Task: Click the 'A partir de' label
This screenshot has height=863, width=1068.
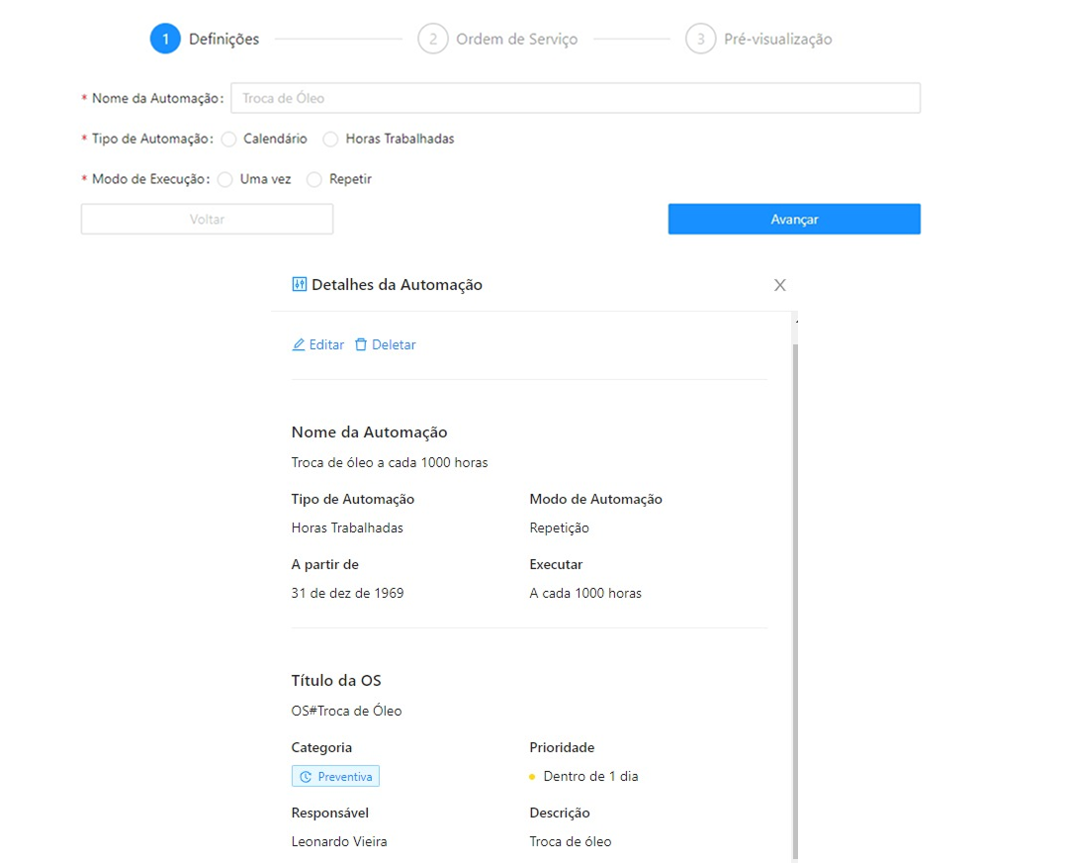Action: (x=325, y=564)
